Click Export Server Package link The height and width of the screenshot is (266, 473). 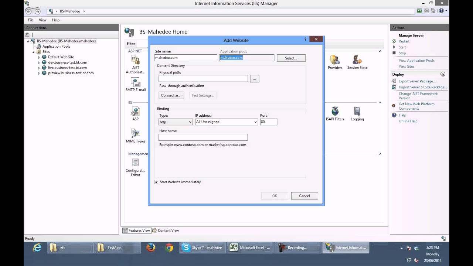pyautogui.click(x=417, y=81)
